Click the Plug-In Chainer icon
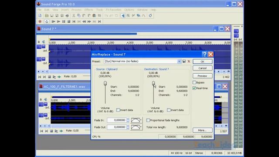 coord(150,16)
